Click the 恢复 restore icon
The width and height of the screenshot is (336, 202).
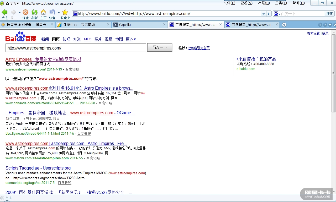point(52,12)
